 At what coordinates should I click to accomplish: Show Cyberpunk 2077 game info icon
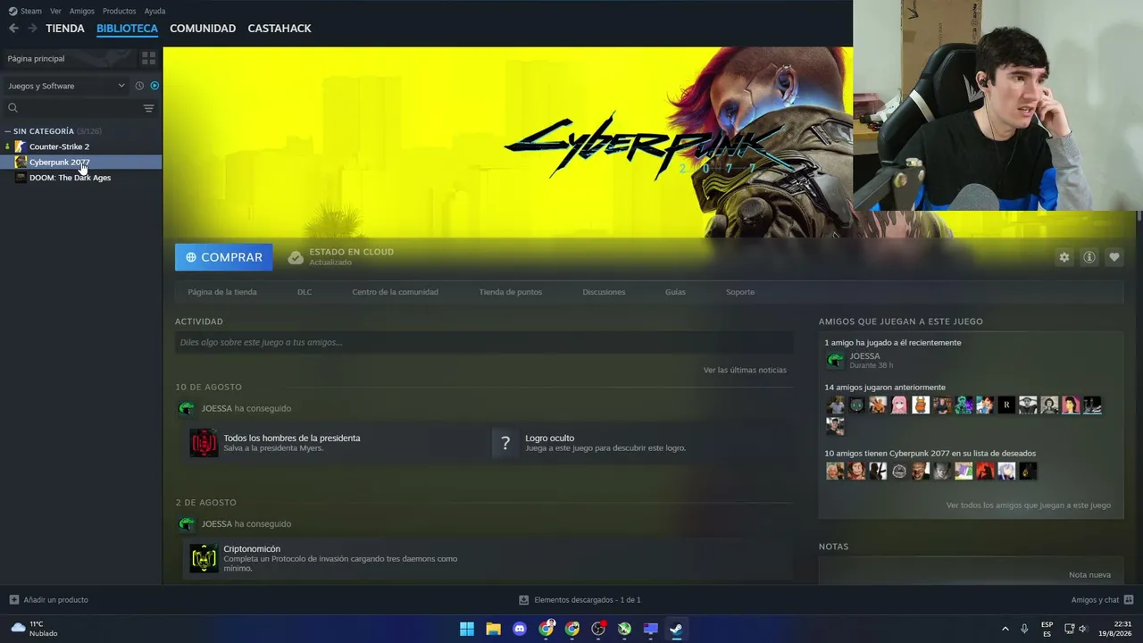tap(1089, 257)
